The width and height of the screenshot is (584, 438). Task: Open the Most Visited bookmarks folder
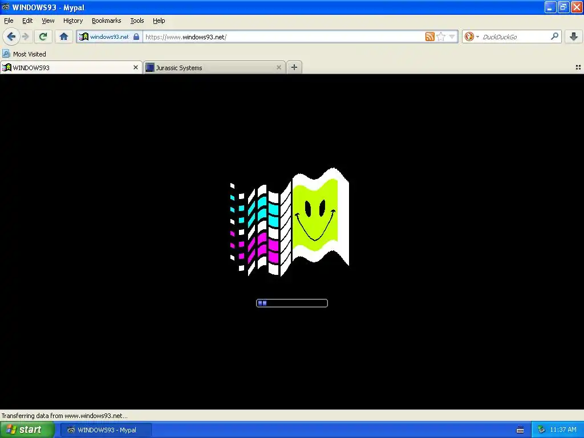pyautogui.click(x=25, y=54)
